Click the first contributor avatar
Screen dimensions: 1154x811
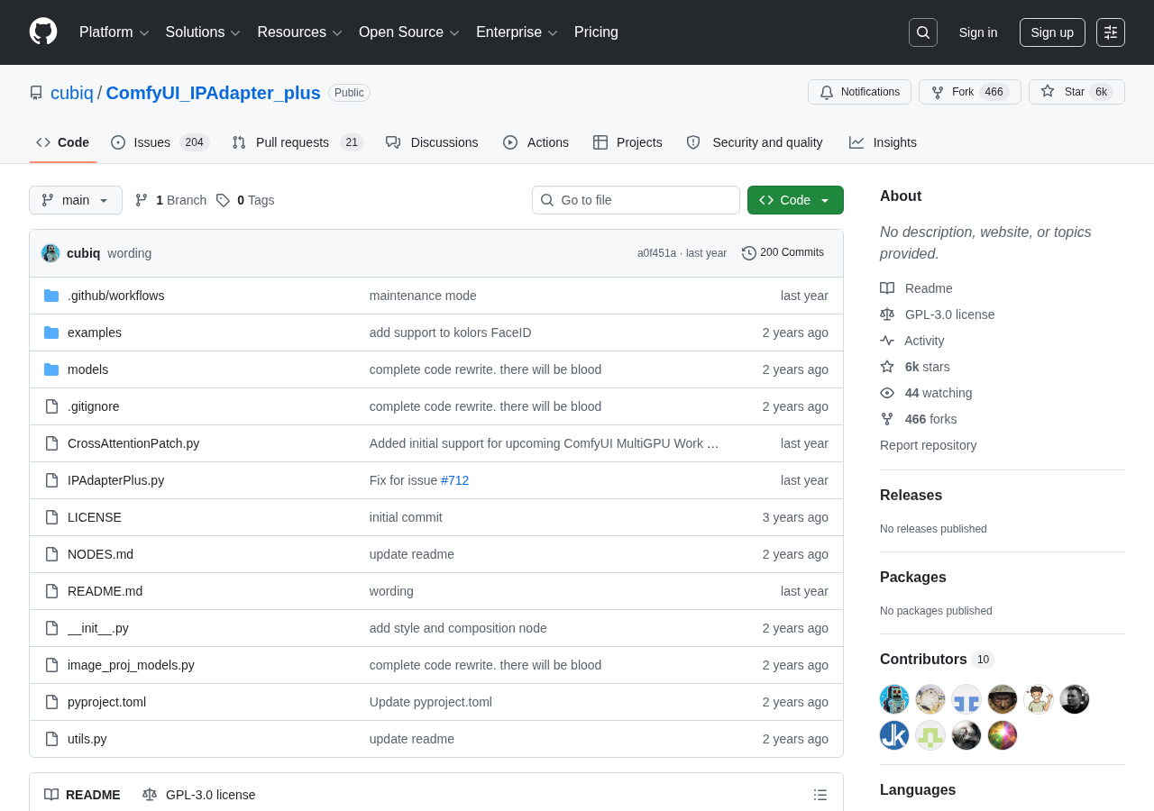894,699
